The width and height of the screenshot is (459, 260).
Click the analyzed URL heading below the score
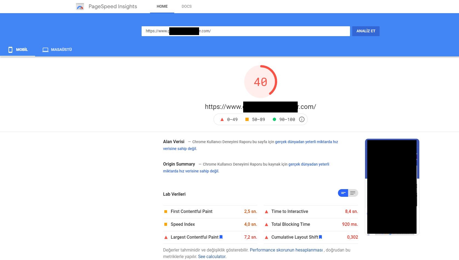260,107
